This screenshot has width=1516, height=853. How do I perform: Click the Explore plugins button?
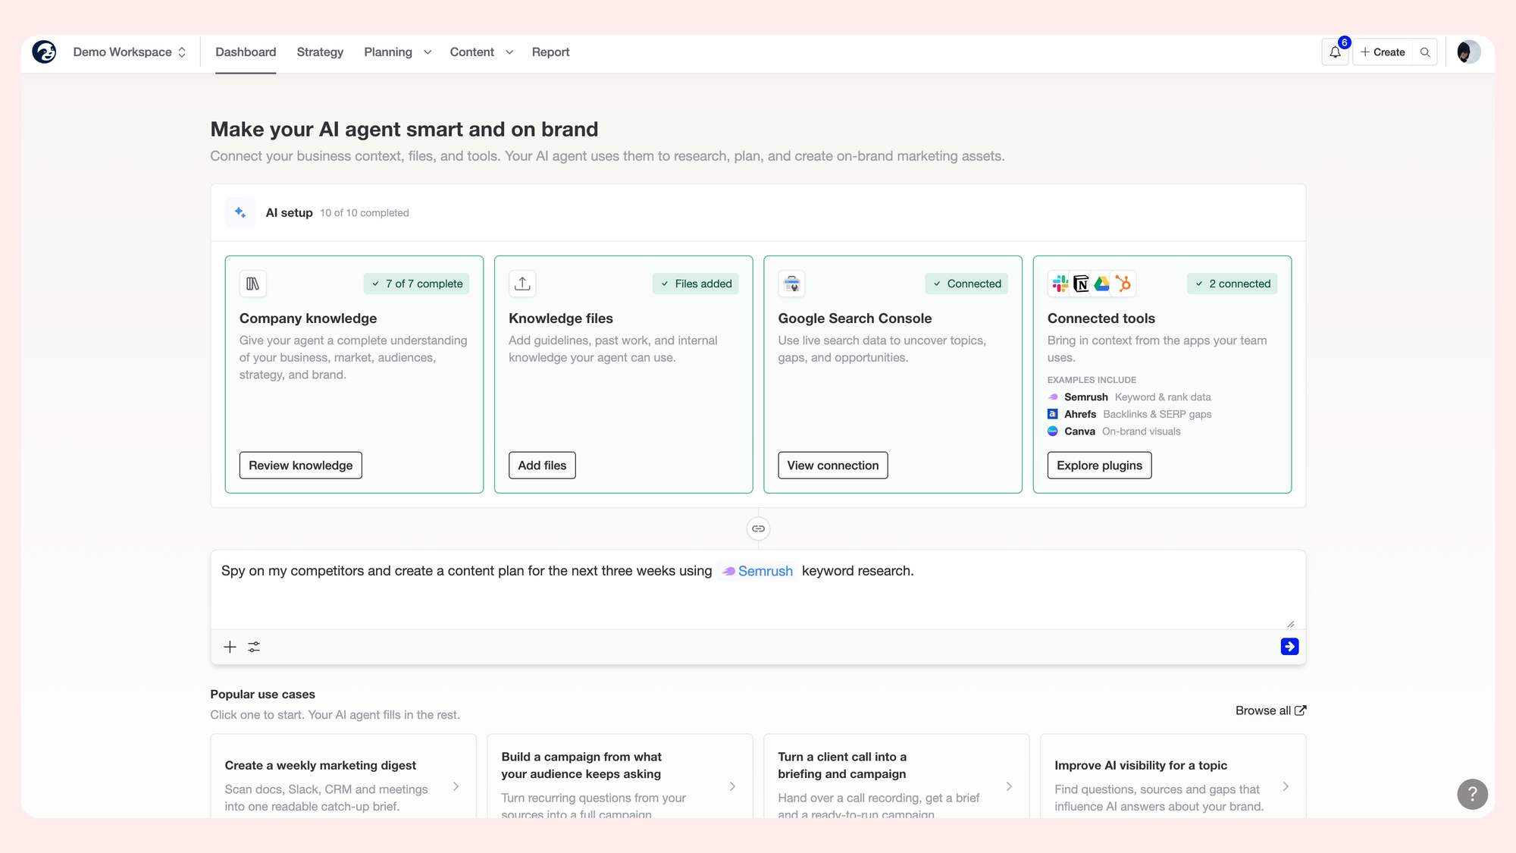[1099, 466]
